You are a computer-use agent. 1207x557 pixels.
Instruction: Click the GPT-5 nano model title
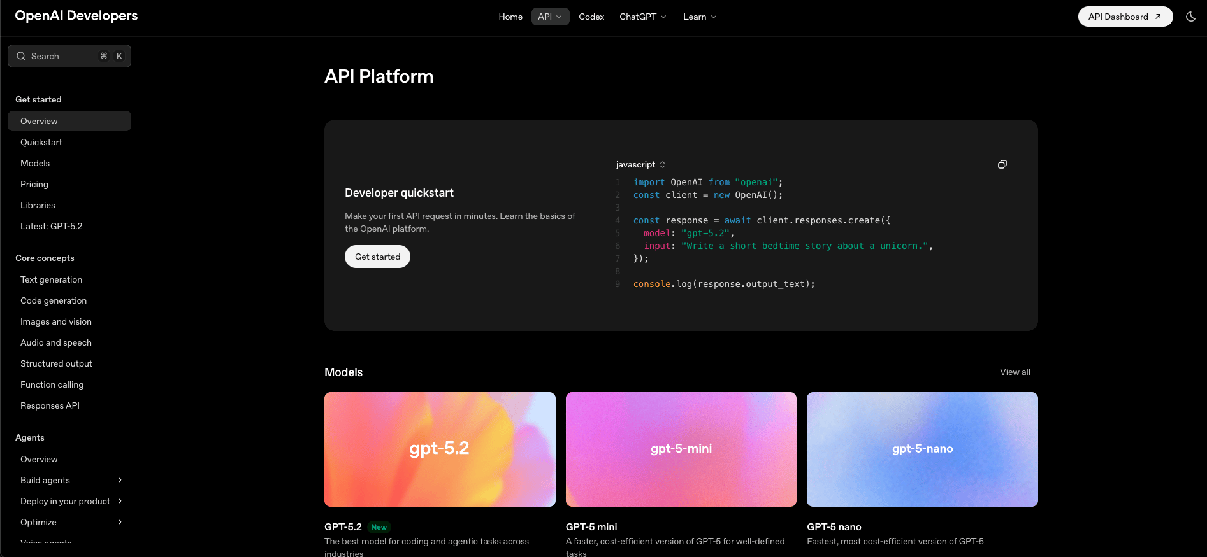[x=834, y=526]
